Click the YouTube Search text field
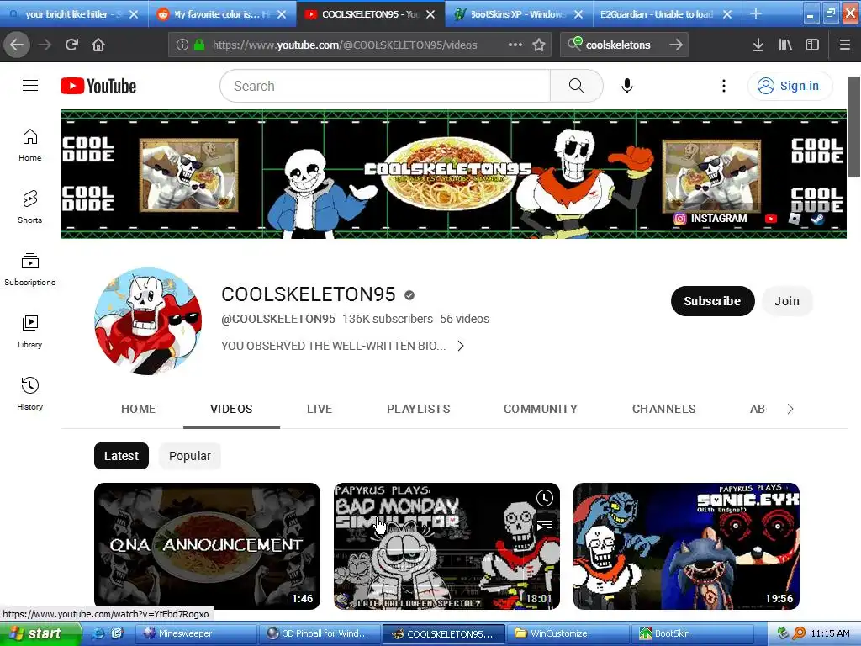 (385, 86)
